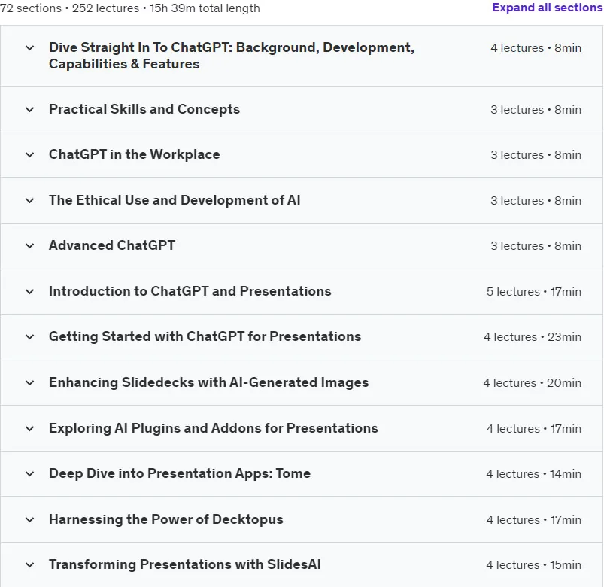
Task: Click chevron next to Dive Straight In To ChatGPT
Action: (x=29, y=48)
